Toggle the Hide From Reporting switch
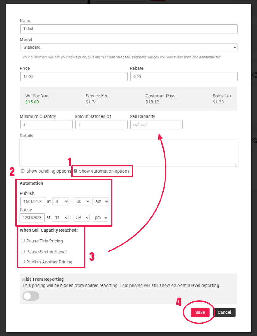The height and width of the screenshot is (336, 257). point(31,296)
